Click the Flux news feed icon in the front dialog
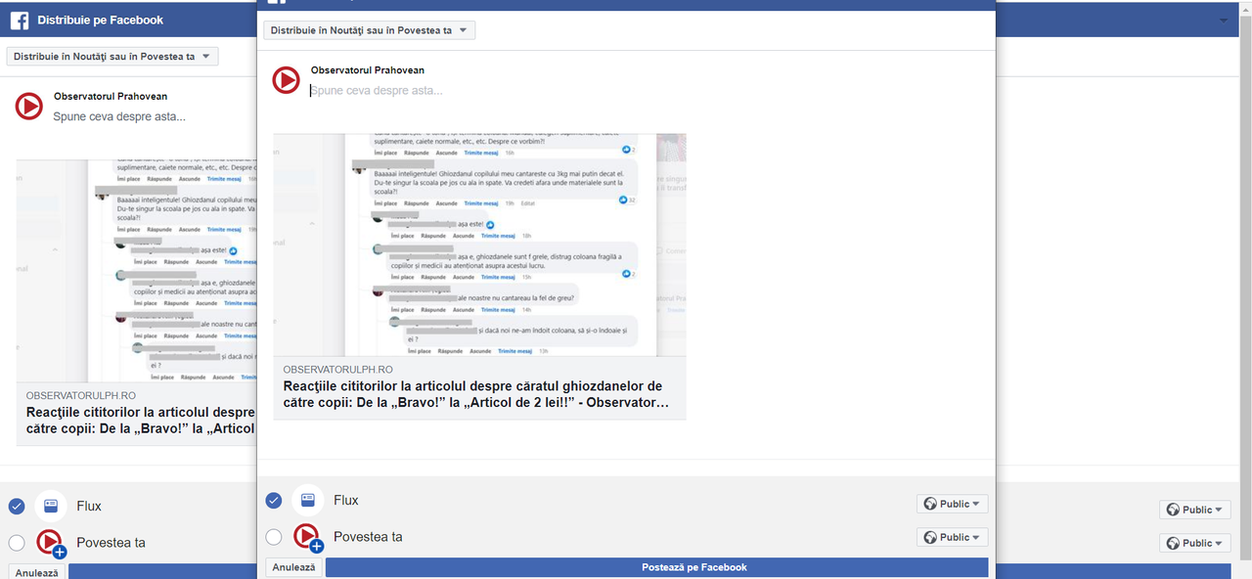Screen dimensions: 1252x579 coord(307,500)
